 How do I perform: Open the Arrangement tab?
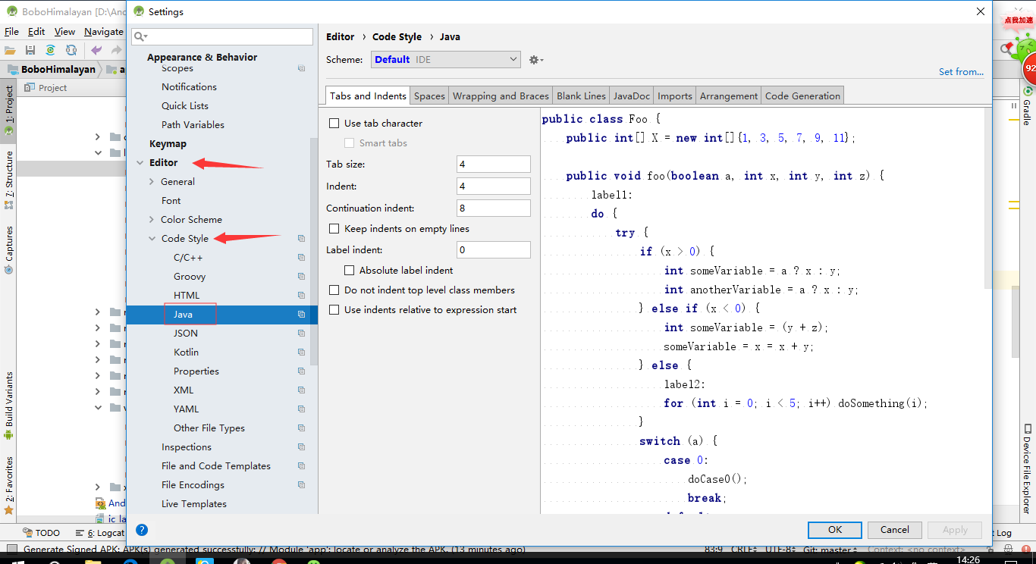(729, 96)
